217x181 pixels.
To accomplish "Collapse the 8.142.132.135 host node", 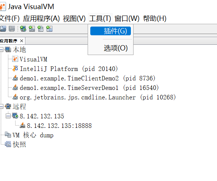I will 8,116.
